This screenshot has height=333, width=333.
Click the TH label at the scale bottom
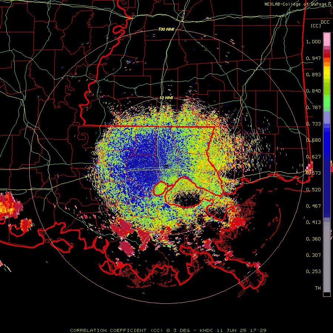[318, 288]
